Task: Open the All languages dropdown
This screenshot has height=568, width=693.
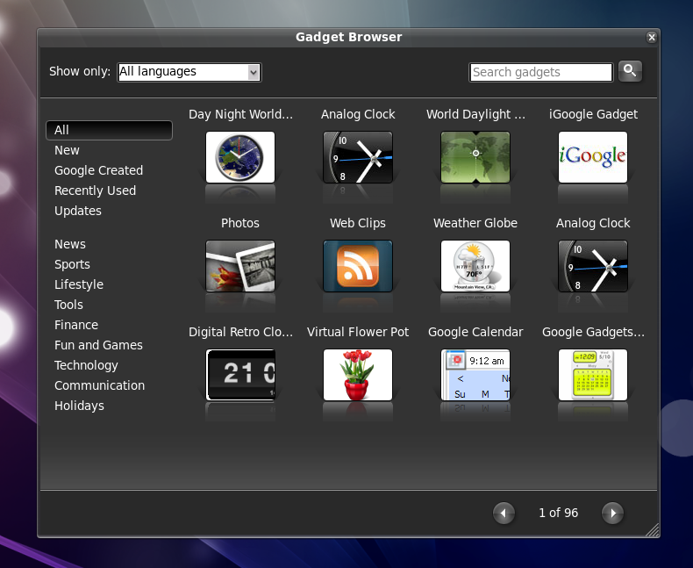Action: [189, 72]
